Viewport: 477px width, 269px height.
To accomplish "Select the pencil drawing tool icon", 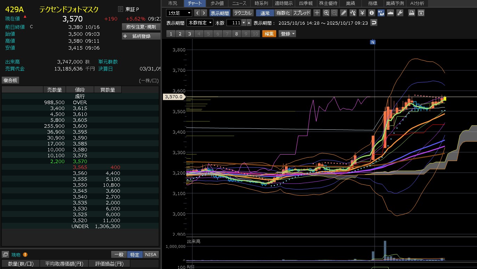I will pos(344,13).
